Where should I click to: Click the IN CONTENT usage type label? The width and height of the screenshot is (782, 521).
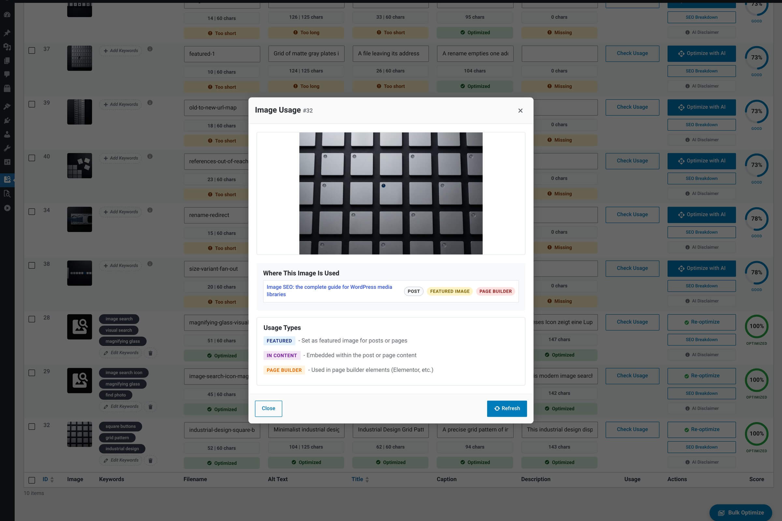pos(282,356)
